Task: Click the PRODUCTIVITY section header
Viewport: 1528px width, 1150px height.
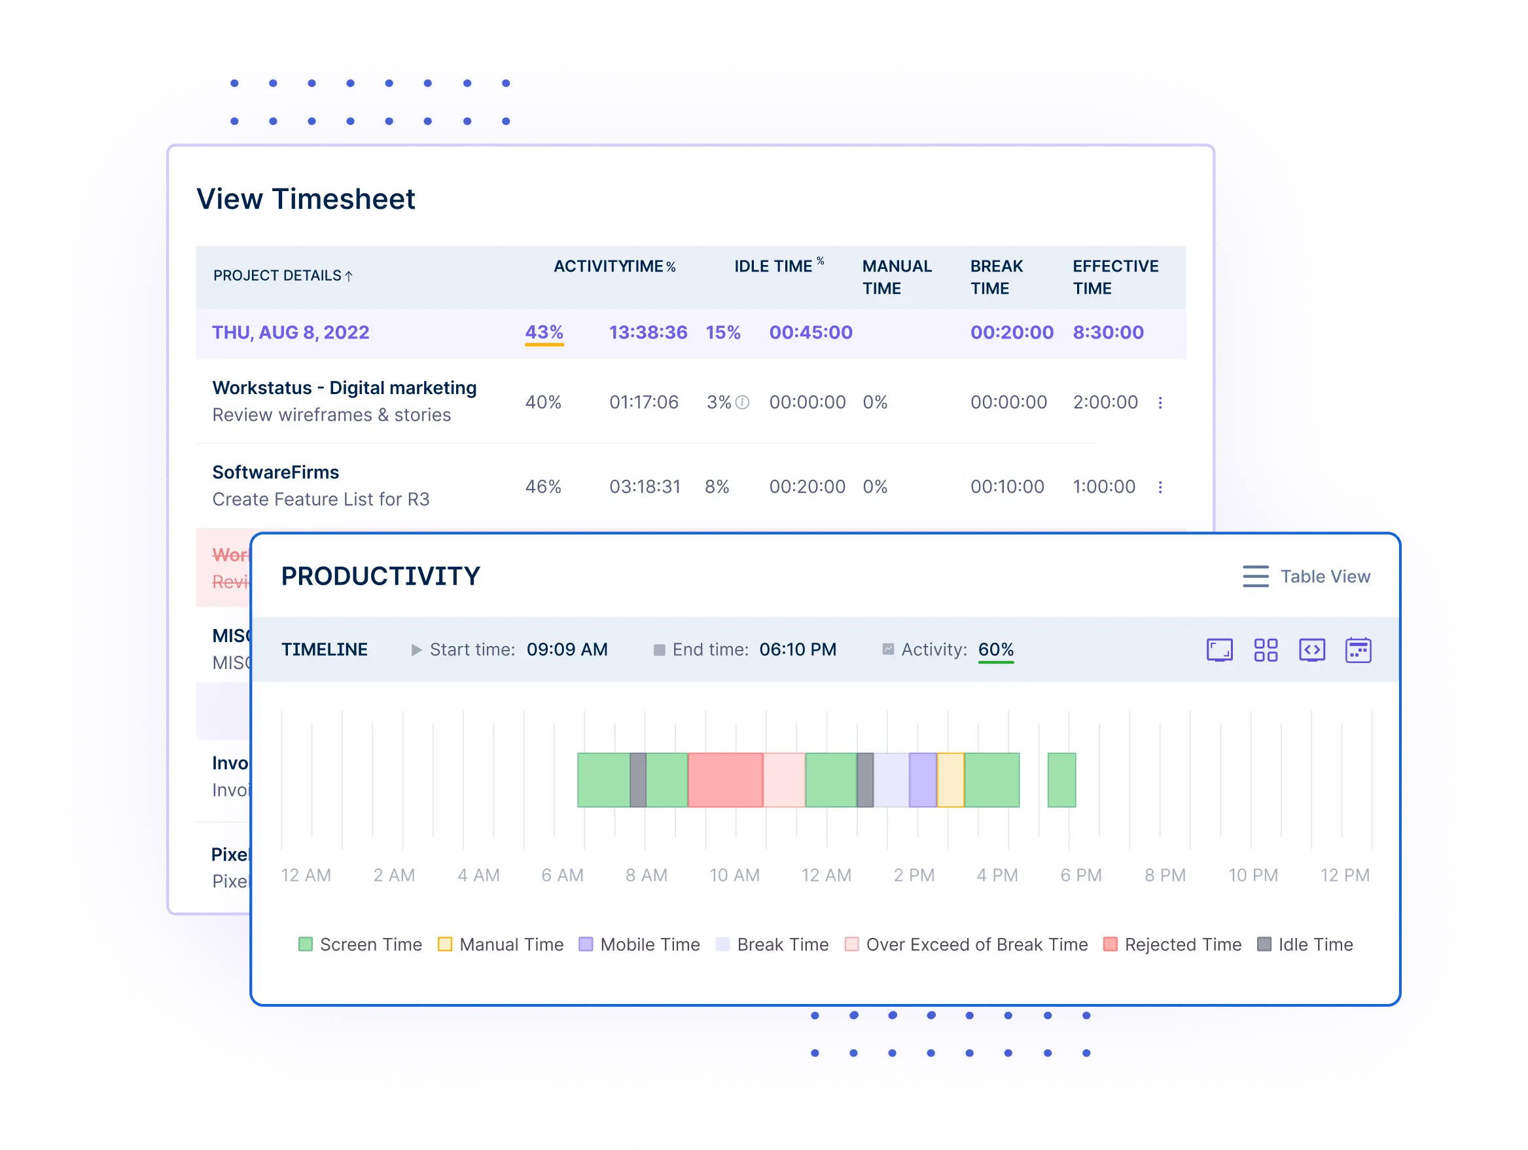Action: [380, 574]
